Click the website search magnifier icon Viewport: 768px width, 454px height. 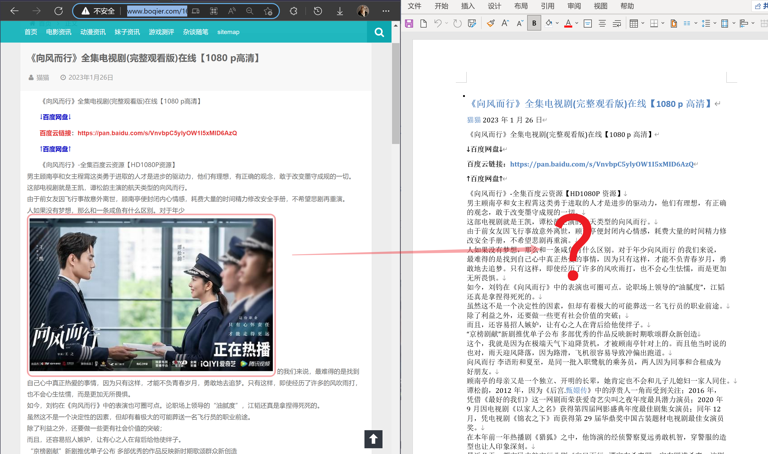(x=379, y=32)
